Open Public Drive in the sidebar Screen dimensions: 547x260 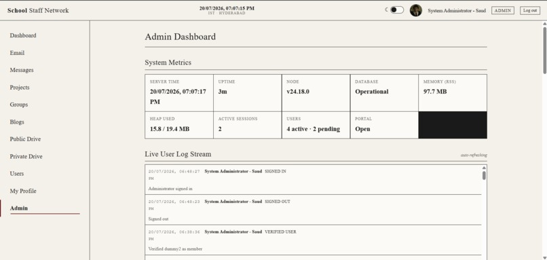[25, 139]
